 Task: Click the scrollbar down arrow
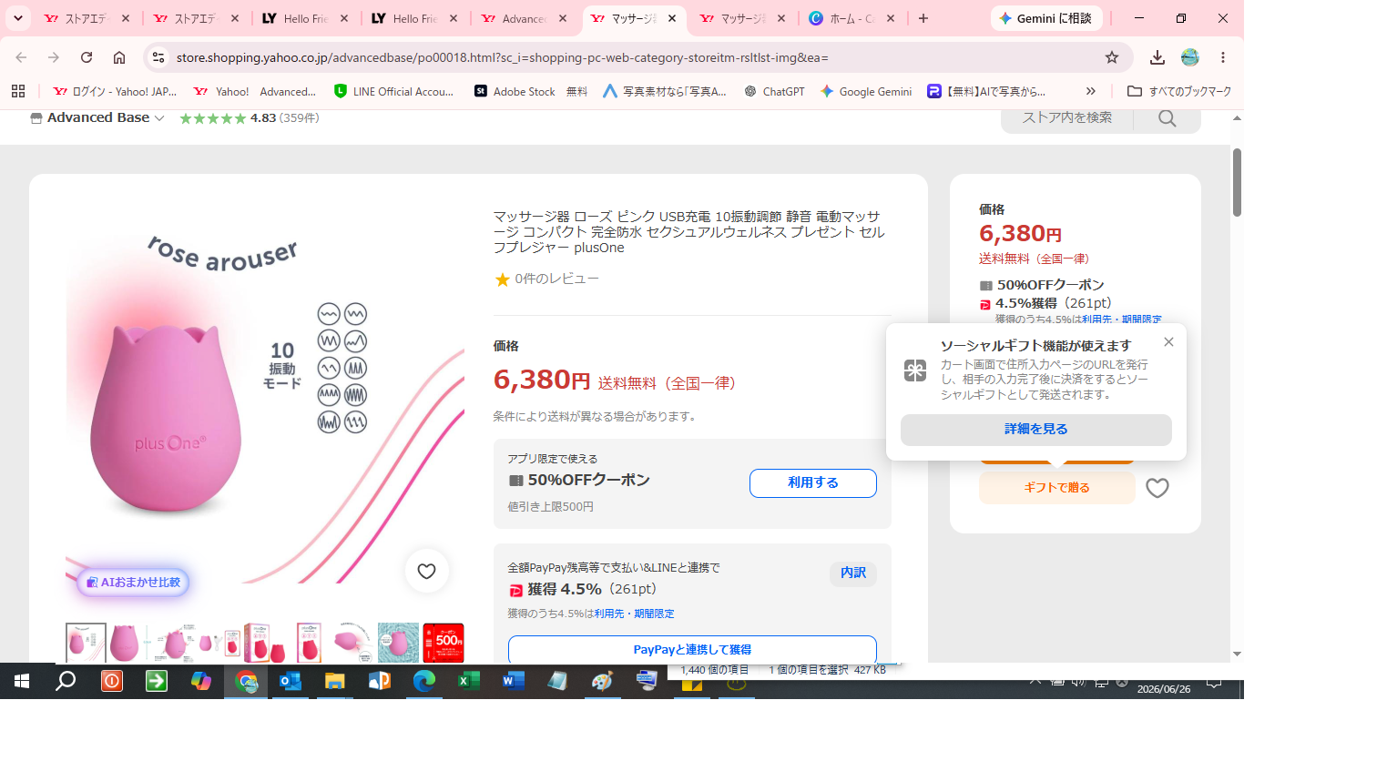coord(1237,654)
